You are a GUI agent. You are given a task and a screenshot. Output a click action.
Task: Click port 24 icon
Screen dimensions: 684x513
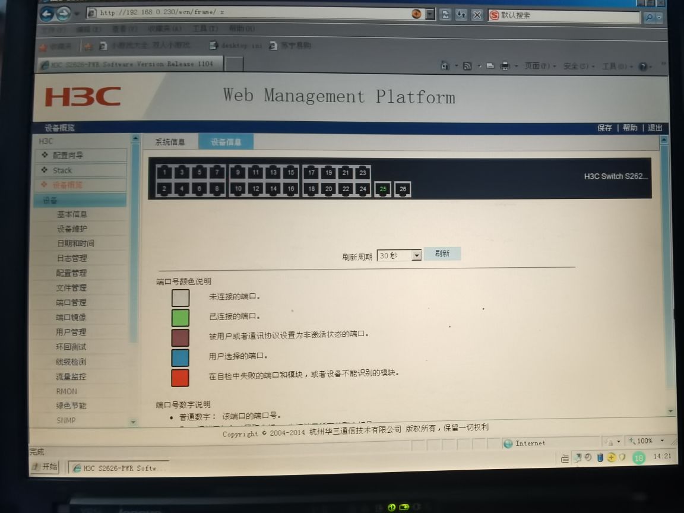363,189
